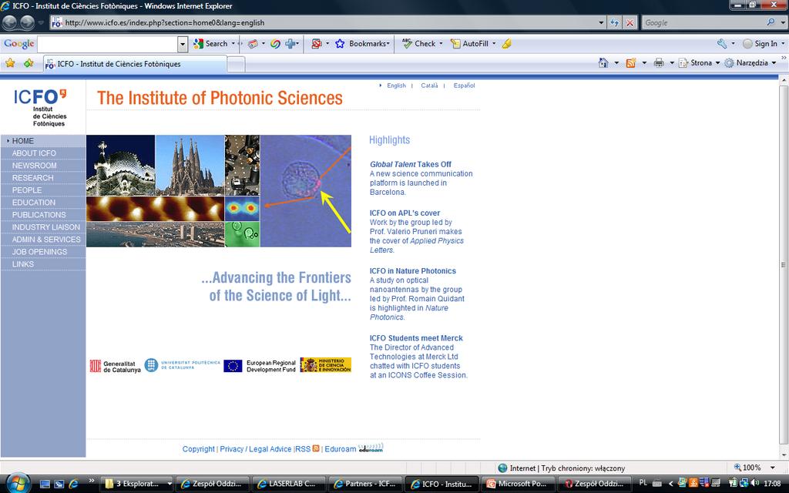
Task: Click Internet Explorer quick launch icon
Action: [73, 484]
